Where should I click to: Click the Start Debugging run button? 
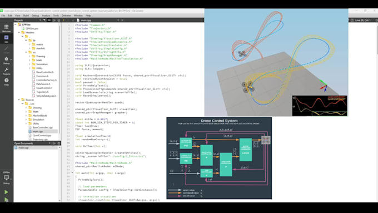(6, 200)
